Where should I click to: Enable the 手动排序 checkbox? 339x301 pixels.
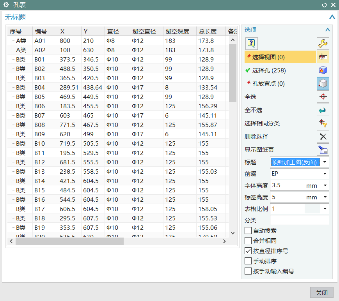coord(248,261)
